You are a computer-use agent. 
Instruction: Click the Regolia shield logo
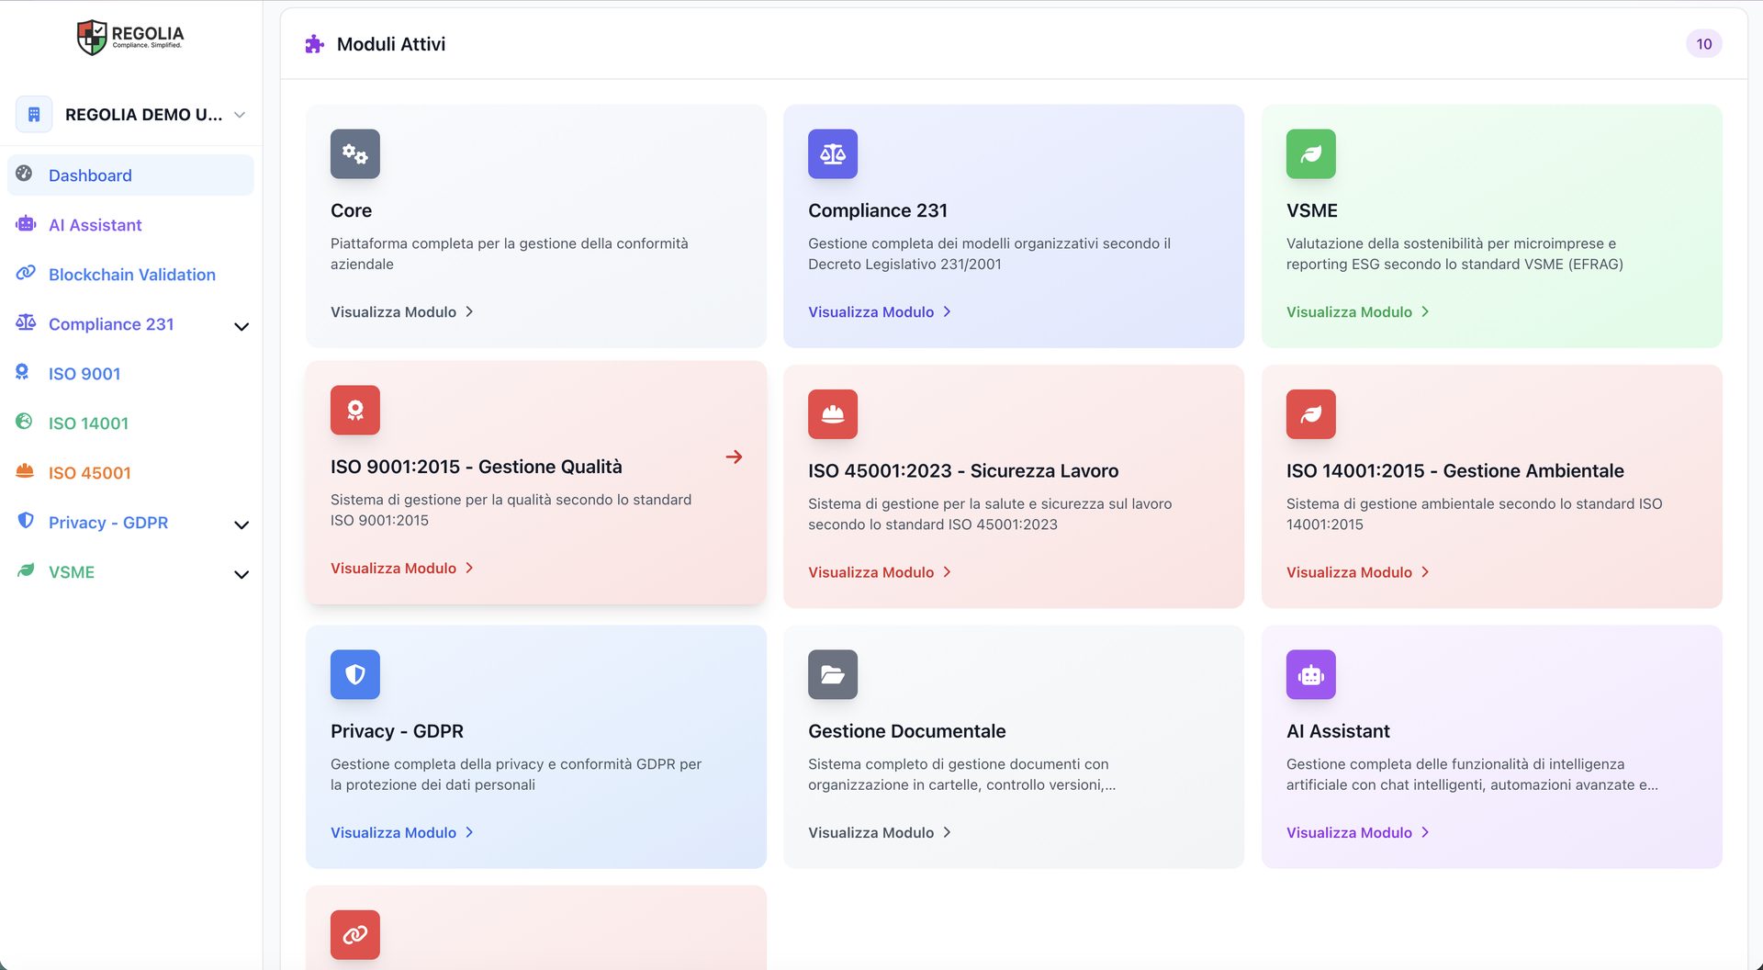tap(92, 37)
